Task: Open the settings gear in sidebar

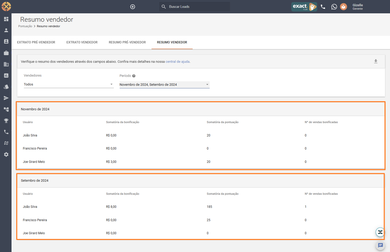Action: click(x=6, y=154)
